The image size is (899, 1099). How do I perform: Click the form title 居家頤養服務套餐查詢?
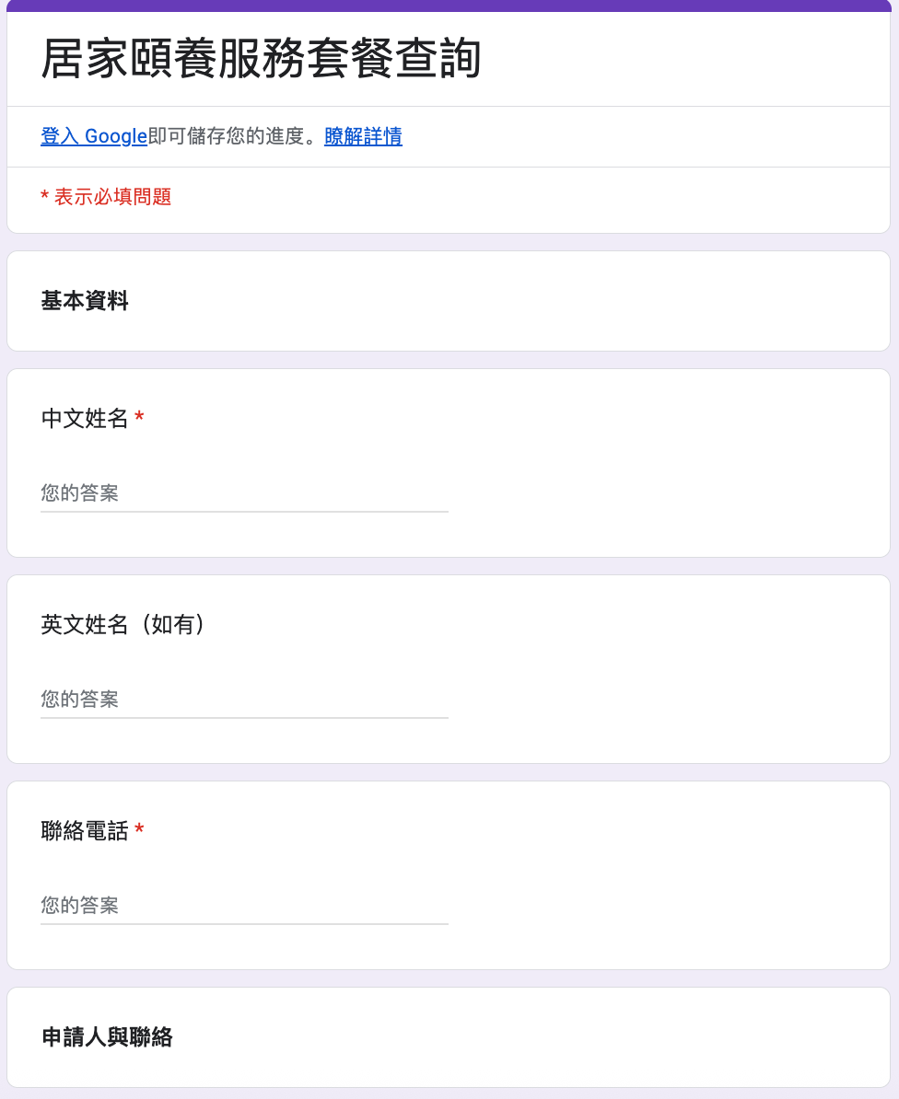261,60
